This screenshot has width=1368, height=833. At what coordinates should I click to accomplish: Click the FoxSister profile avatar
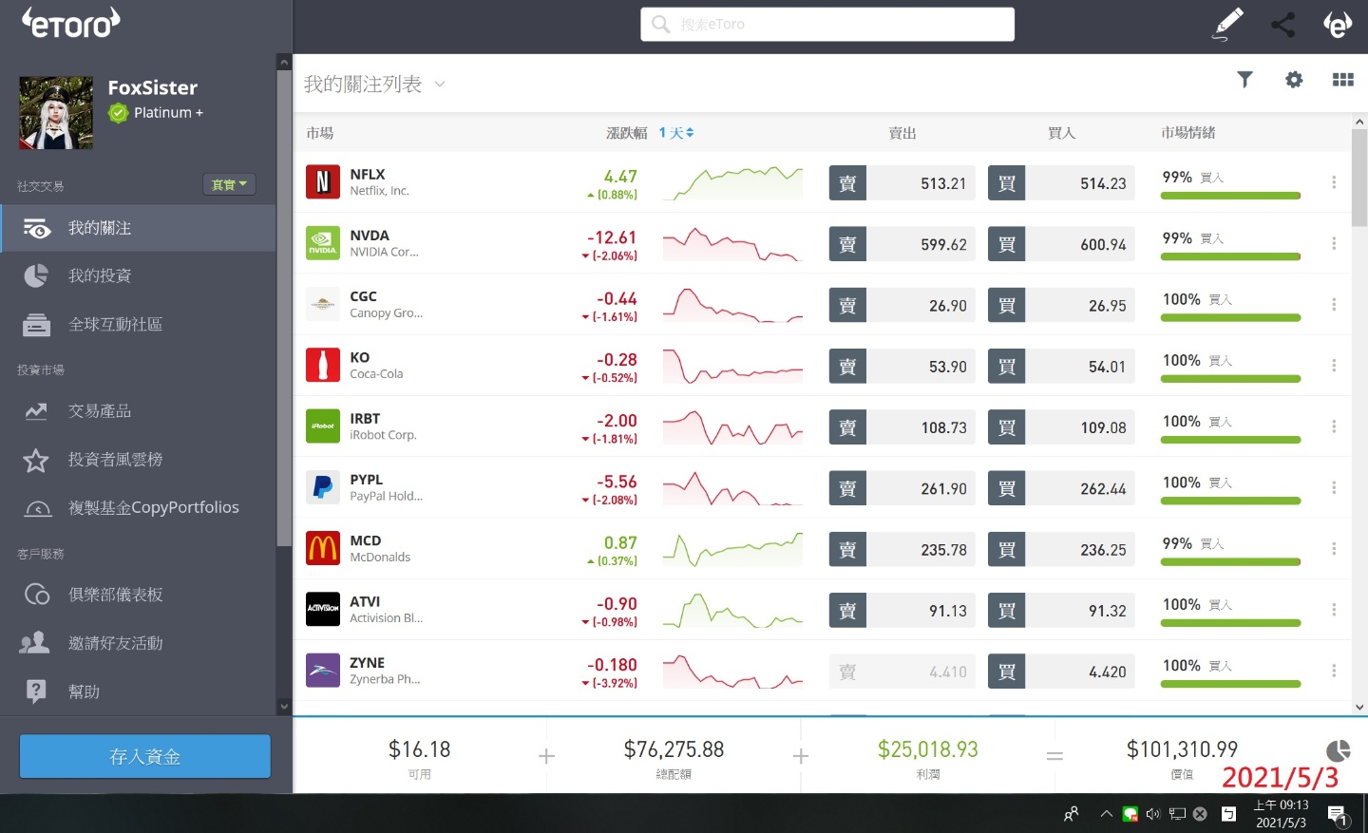tap(56, 113)
